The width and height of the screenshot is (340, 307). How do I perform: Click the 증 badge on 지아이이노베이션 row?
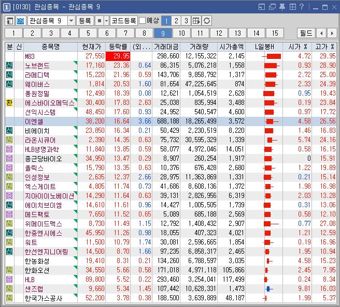click(9, 195)
